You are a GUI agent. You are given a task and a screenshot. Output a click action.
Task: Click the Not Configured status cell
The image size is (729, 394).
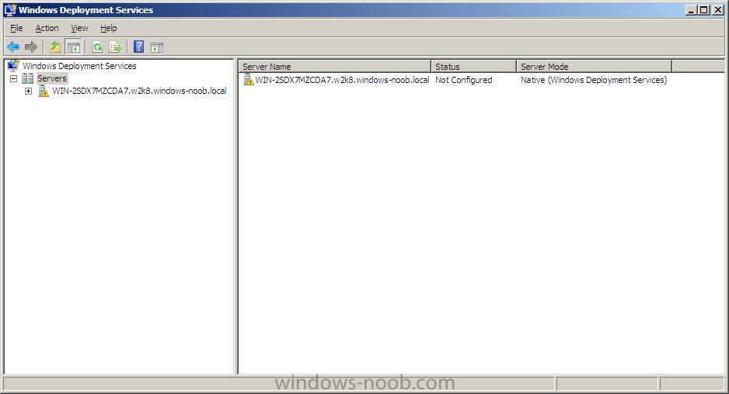pyautogui.click(x=463, y=80)
